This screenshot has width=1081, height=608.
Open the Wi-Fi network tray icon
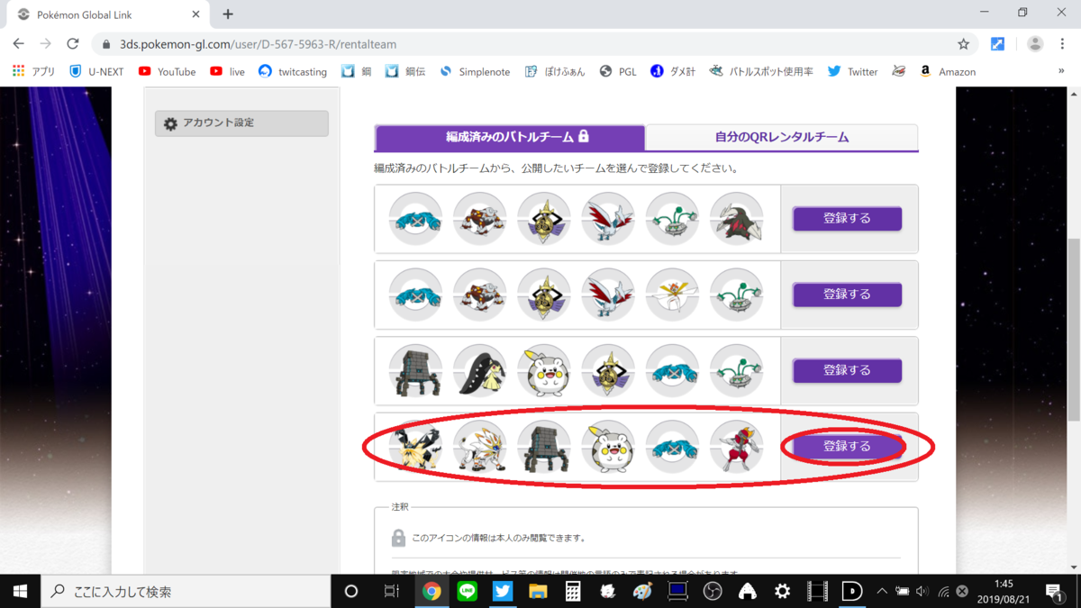tap(943, 591)
